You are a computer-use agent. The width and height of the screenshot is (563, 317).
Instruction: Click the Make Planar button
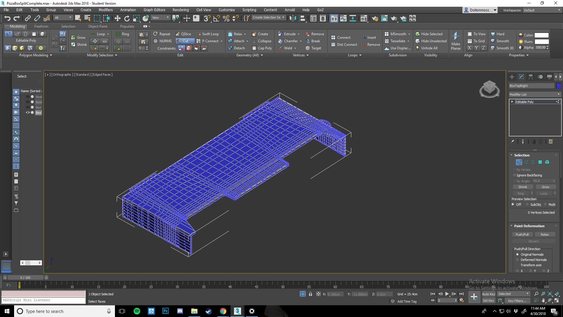tap(456, 41)
